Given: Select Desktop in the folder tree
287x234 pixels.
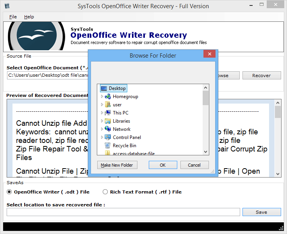Looking at the screenshot, I should pyautogui.click(x=117, y=88).
